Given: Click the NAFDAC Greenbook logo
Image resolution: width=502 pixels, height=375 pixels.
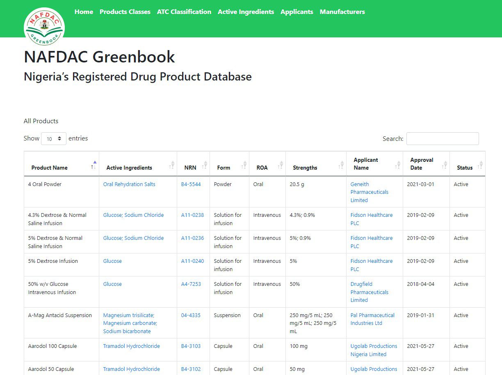Looking at the screenshot, I should tap(44, 27).
